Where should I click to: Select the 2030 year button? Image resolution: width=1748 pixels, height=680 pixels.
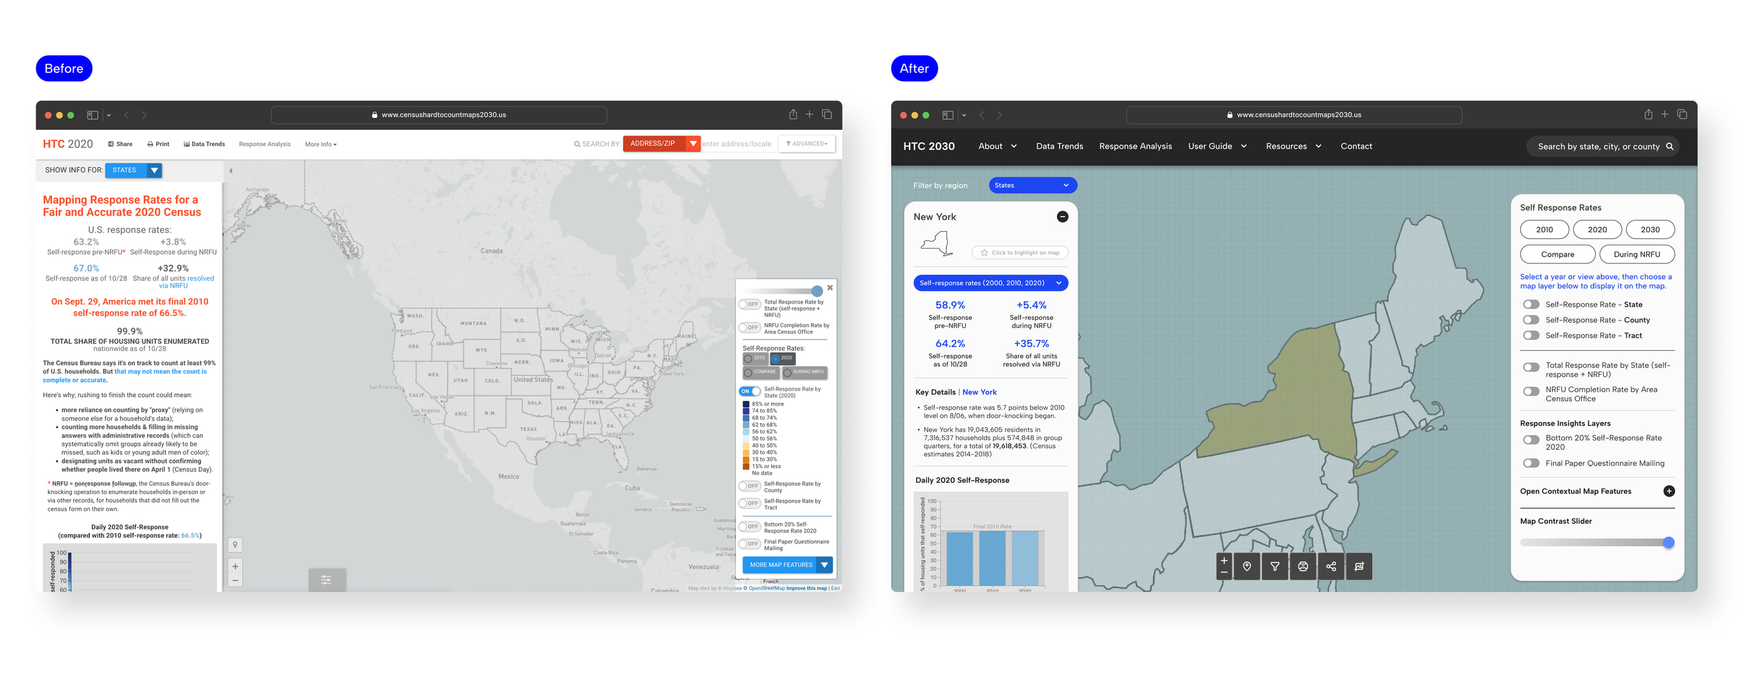pos(1649,229)
